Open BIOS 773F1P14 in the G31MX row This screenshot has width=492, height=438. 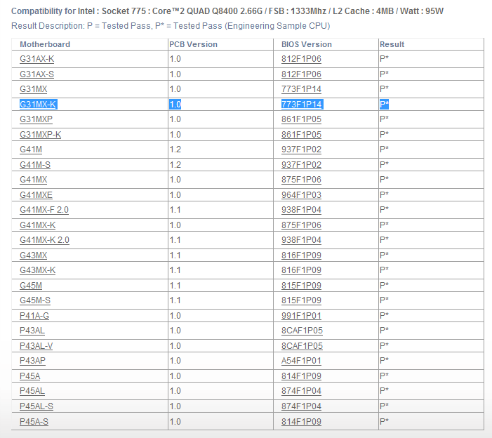click(x=301, y=89)
